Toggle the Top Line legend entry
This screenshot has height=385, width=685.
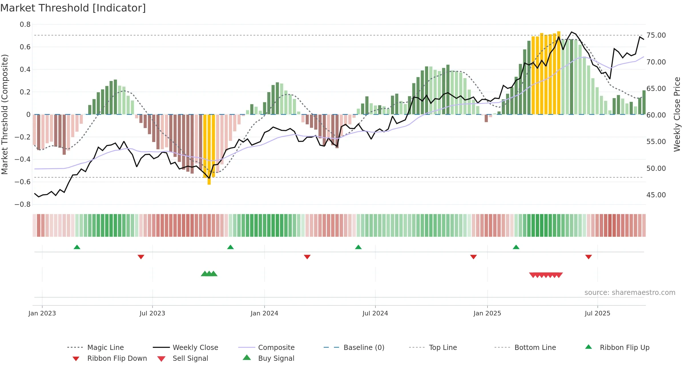tap(433, 347)
